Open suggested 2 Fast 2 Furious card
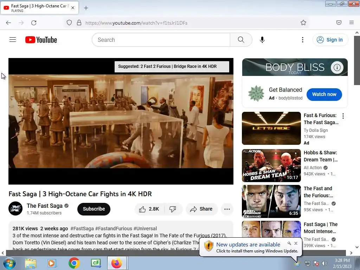Screen dimensions: 360x270 (x=172, y=66)
